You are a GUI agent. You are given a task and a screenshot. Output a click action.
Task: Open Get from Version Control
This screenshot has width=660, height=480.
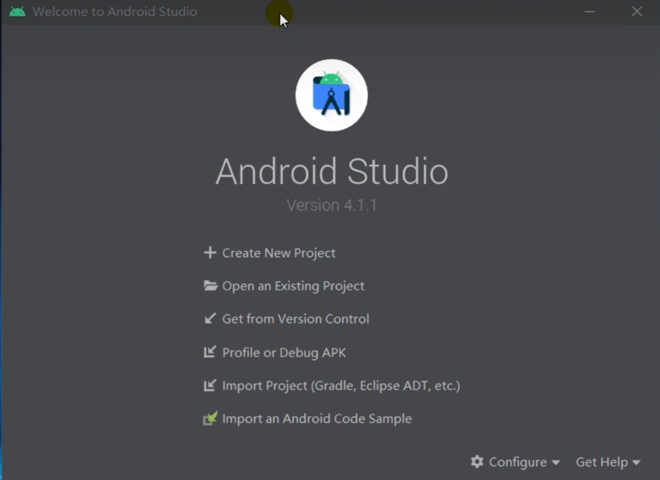(295, 319)
